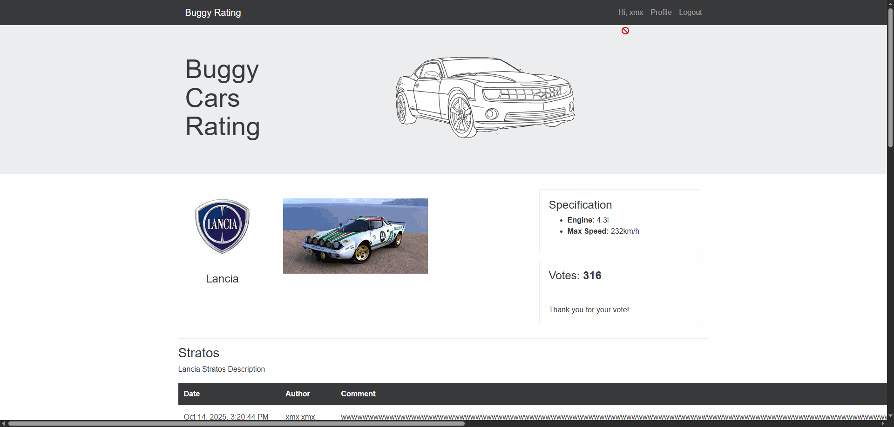The width and height of the screenshot is (894, 427).
Task: Click the outlined car banner image
Action: (485, 97)
